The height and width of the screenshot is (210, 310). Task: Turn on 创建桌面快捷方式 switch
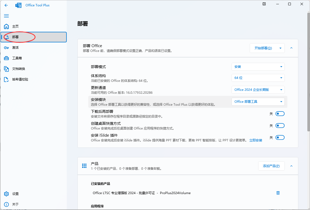[x=280, y=126]
